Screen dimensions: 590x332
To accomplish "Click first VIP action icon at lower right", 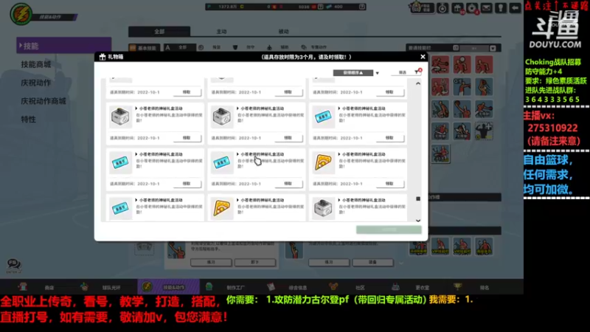I will point(440,246).
